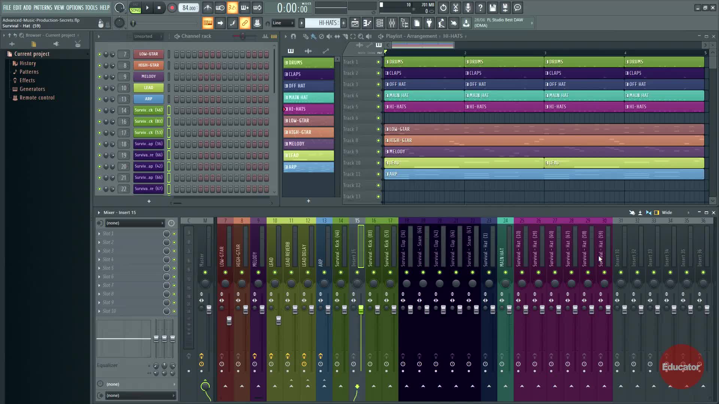Click the undo history icon
719x404 pixels.
(443, 8)
